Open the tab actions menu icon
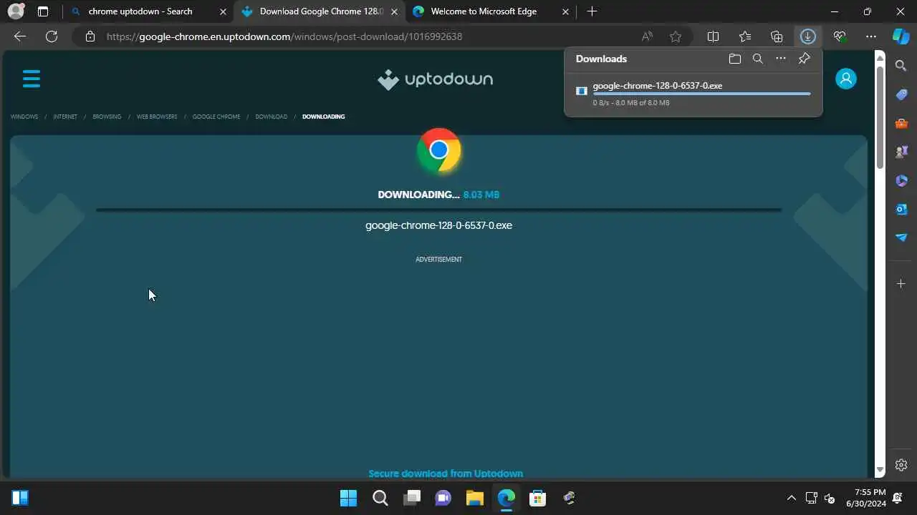 point(43,11)
